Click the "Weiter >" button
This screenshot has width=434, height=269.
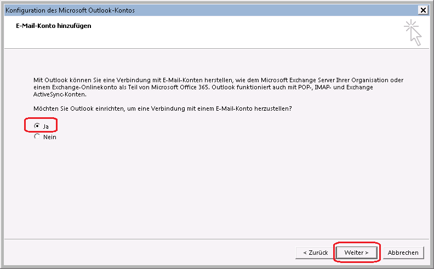(357, 253)
